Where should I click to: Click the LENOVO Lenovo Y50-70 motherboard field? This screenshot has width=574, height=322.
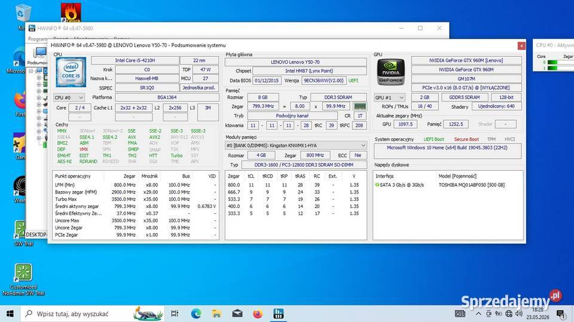(x=295, y=62)
